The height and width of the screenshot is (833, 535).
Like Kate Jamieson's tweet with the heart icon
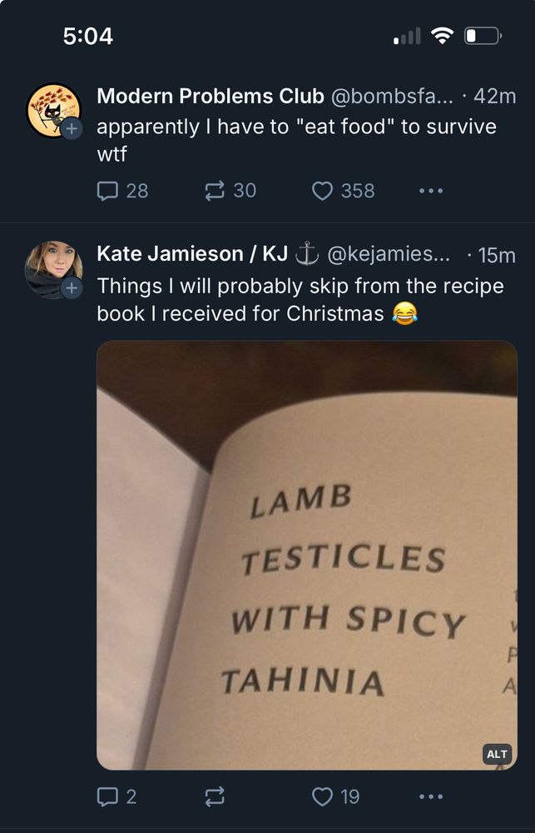[324, 796]
